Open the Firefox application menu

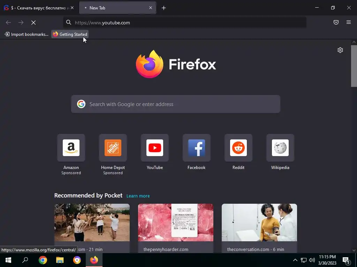(349, 22)
